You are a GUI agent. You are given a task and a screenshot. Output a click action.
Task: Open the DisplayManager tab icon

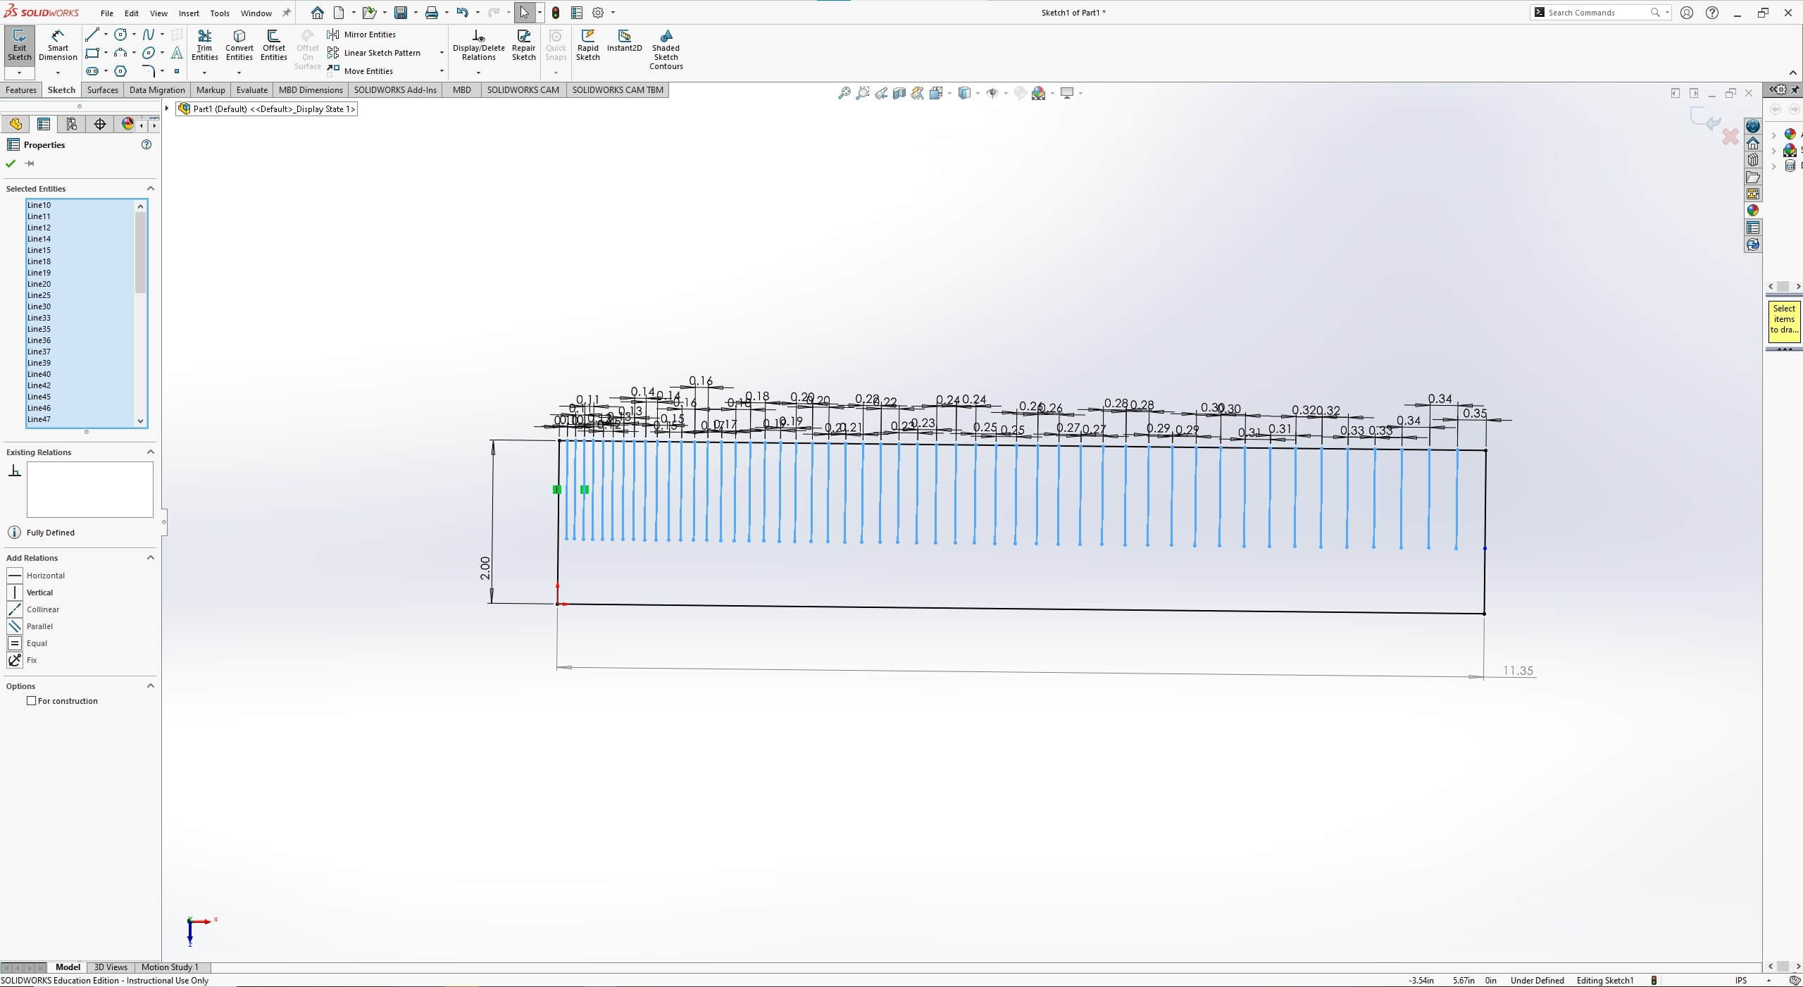(x=127, y=124)
